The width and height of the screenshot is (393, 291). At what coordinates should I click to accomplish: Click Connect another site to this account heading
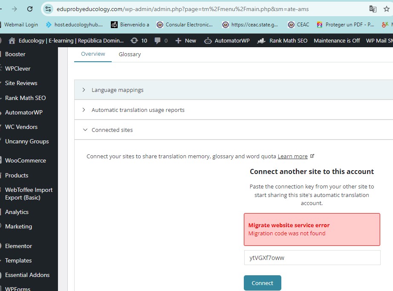[312, 171]
